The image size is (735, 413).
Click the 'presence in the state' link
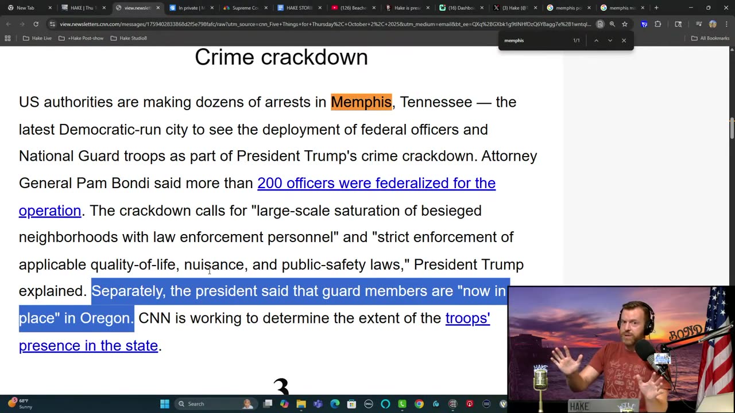coord(88,345)
